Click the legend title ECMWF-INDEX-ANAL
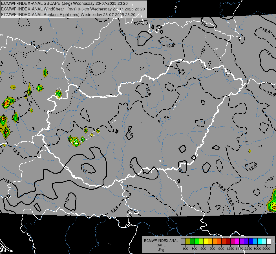276x254 pixels. [x=161, y=241]
